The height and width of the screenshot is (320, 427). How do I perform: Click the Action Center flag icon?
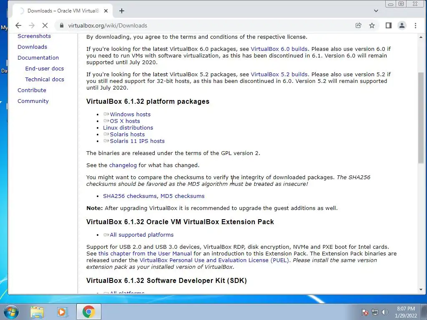[x=364, y=312]
